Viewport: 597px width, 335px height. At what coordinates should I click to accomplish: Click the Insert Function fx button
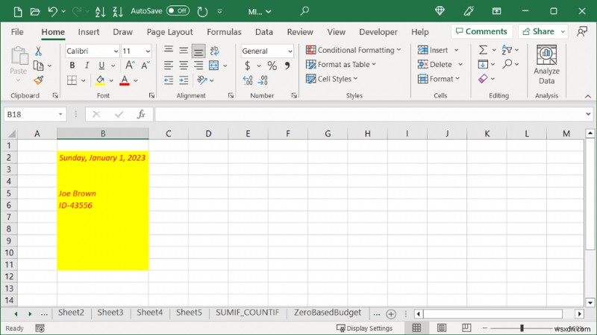click(x=141, y=115)
